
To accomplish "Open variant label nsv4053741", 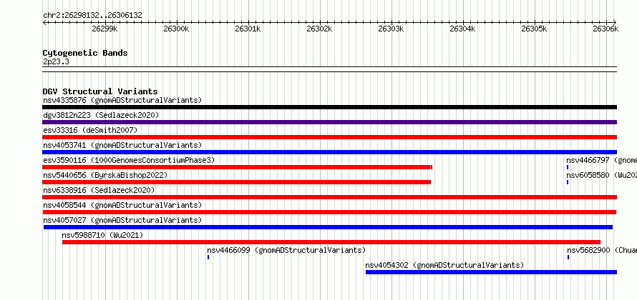I will [x=122, y=145].
